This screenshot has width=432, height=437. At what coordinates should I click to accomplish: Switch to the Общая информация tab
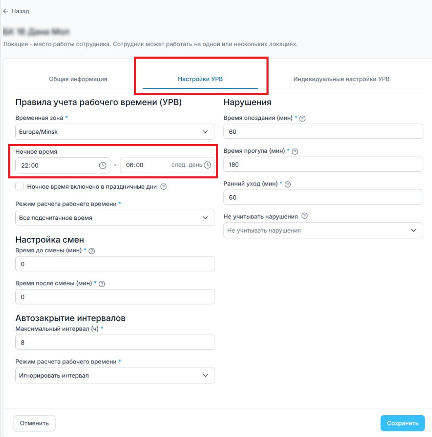click(x=78, y=79)
